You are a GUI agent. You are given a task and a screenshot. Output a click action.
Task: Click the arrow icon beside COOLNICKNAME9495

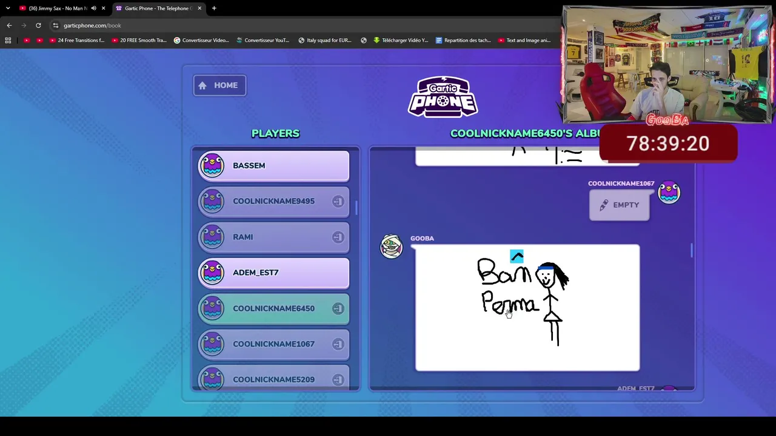click(338, 201)
